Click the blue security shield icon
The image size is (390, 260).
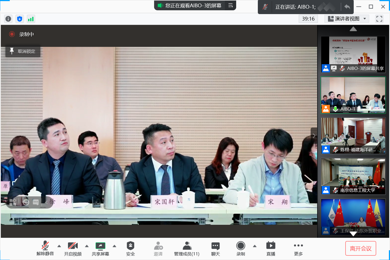(19, 19)
